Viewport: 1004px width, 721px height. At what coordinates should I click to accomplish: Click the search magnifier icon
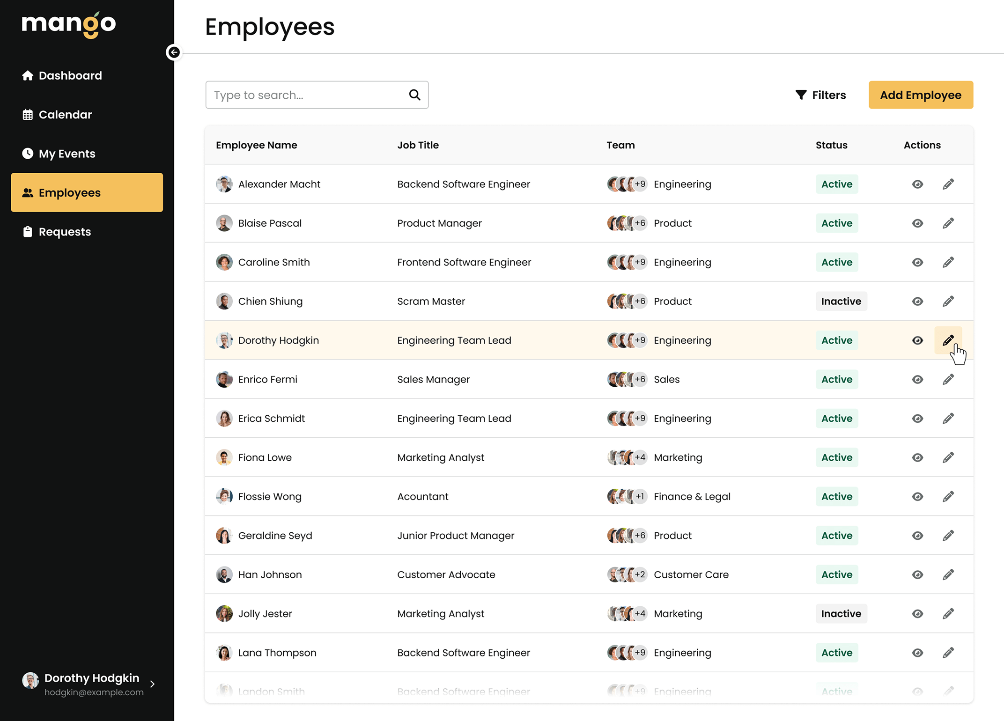(x=414, y=95)
